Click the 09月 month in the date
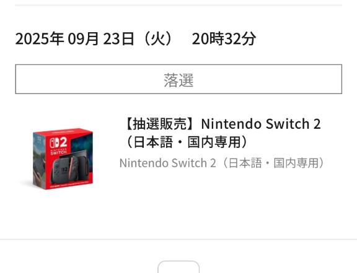Image resolution: width=357 pixels, height=273 pixels. pyautogui.click(x=83, y=38)
